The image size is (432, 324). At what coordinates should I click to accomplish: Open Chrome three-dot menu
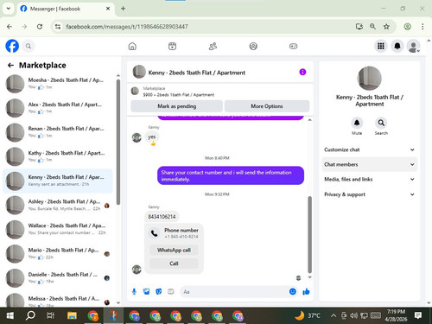click(x=422, y=27)
